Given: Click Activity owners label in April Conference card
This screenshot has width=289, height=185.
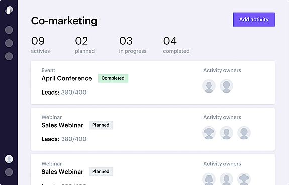Looking at the screenshot, I should tap(222, 70).
